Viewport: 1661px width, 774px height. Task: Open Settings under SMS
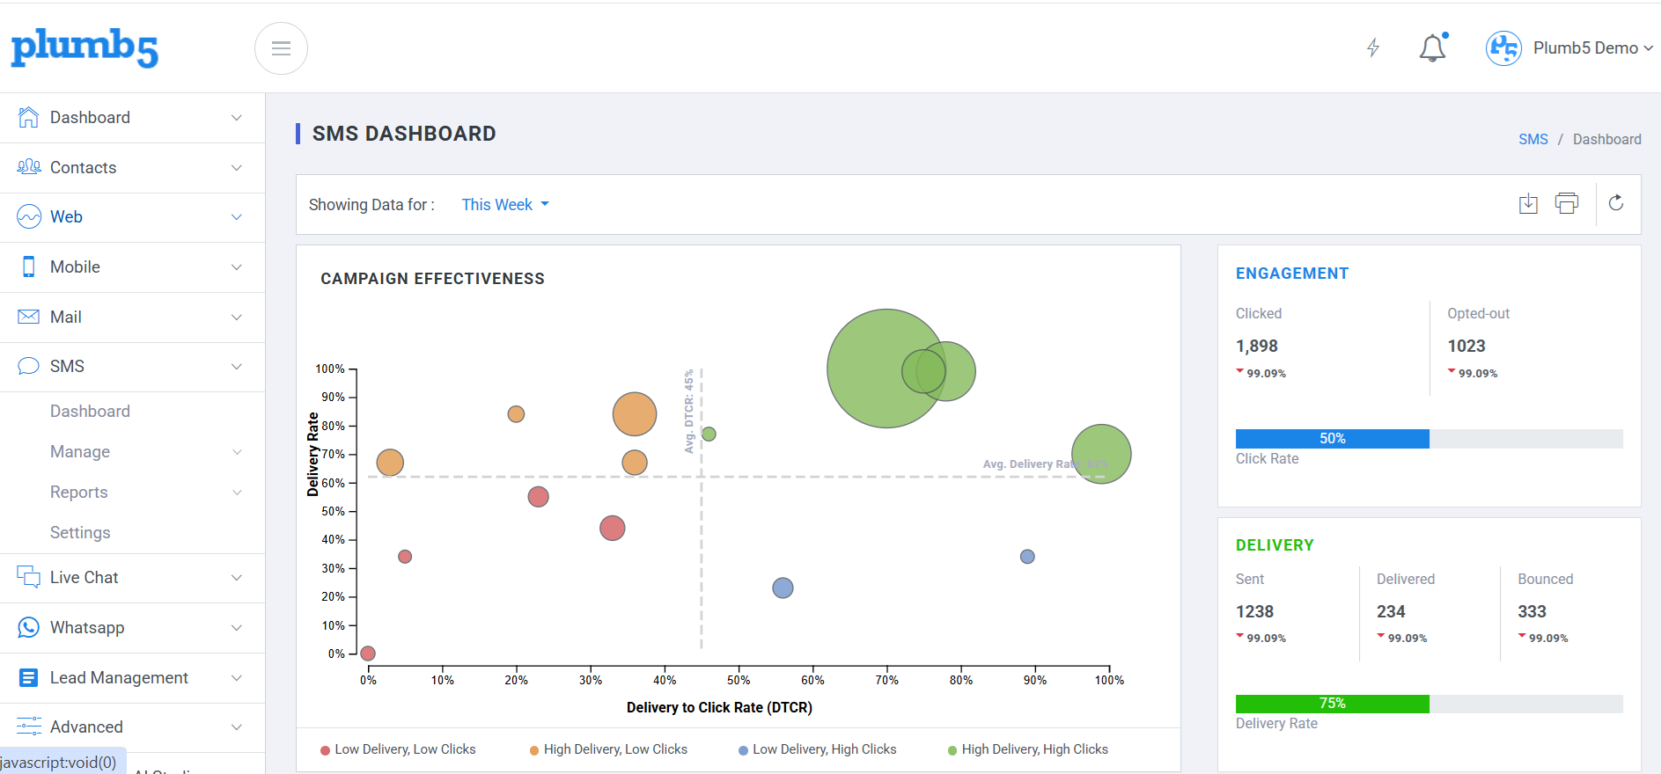pyautogui.click(x=80, y=532)
